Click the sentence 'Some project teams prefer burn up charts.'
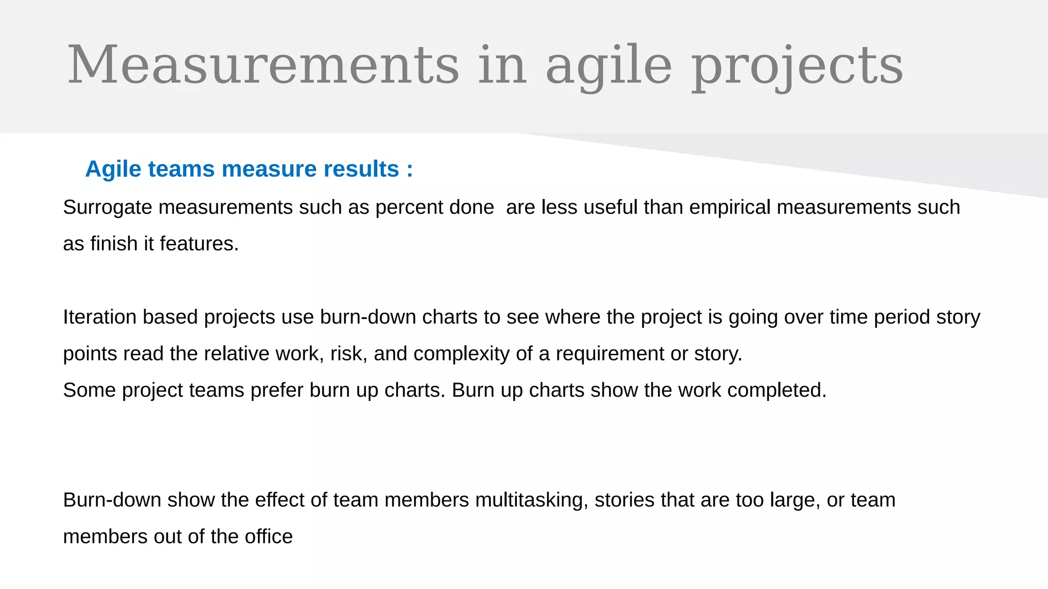The image size is (1048, 589). pyautogui.click(x=254, y=391)
